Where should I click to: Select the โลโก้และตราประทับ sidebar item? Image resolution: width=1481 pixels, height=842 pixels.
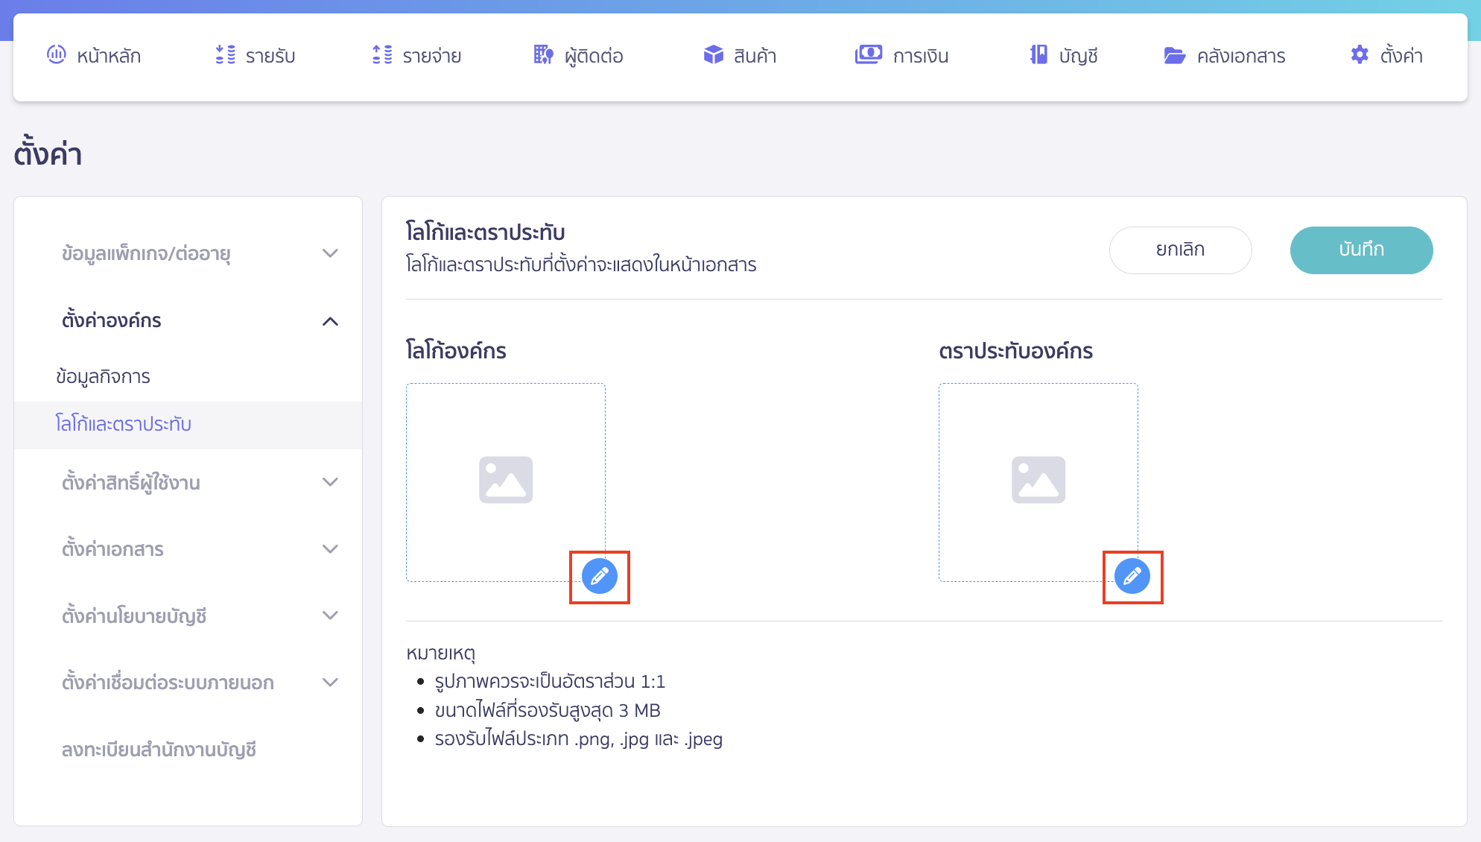pyautogui.click(x=124, y=424)
